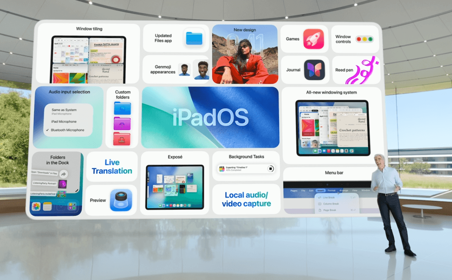
Task: Open the View menu in menu bar
Action: (x=355, y=190)
